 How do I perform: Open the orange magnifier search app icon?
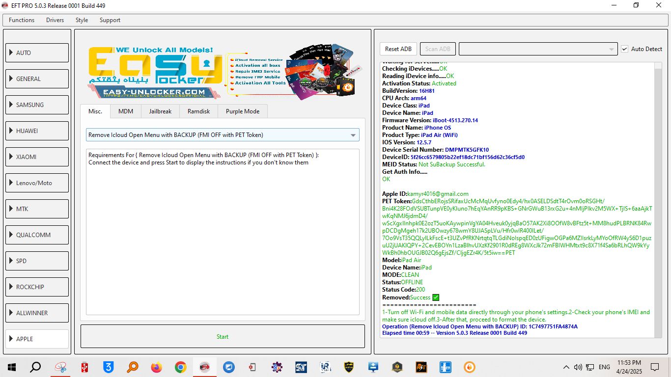click(x=133, y=367)
